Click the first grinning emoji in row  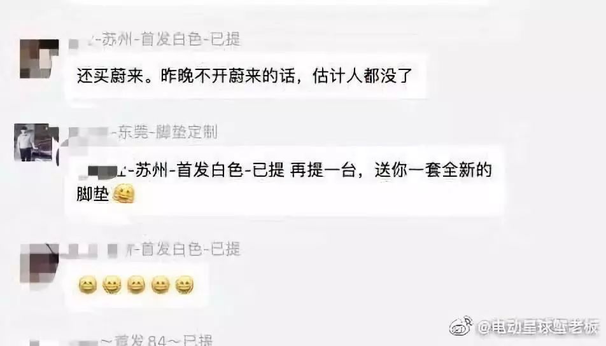[88, 286]
